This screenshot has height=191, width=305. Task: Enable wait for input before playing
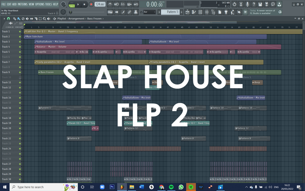pos(116,4)
